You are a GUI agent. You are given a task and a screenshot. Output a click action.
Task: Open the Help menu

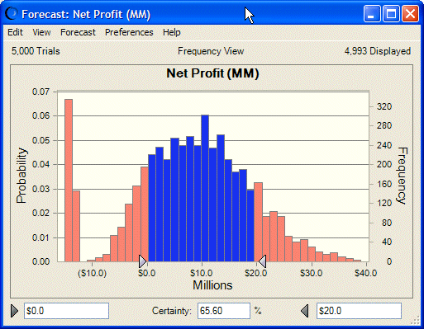pos(172,32)
